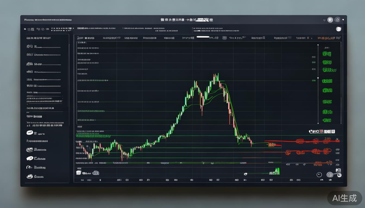
Task: Click the rounded badge icon beside the list icon
Action: coord(96,173)
